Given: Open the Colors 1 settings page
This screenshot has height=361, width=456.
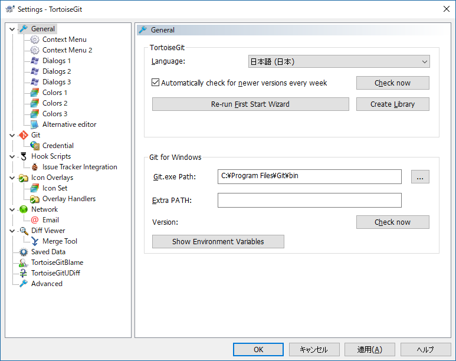Looking at the screenshot, I should click(x=55, y=93).
